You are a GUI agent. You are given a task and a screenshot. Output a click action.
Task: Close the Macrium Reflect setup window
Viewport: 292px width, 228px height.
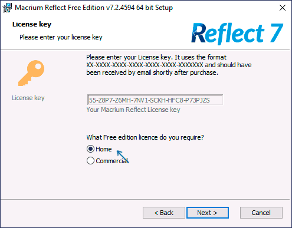point(283,8)
